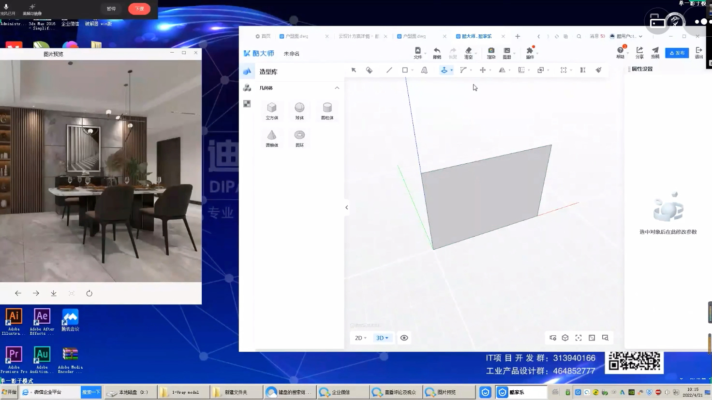Click the 撤销 undo button
This screenshot has width=712, height=400.
point(437,53)
